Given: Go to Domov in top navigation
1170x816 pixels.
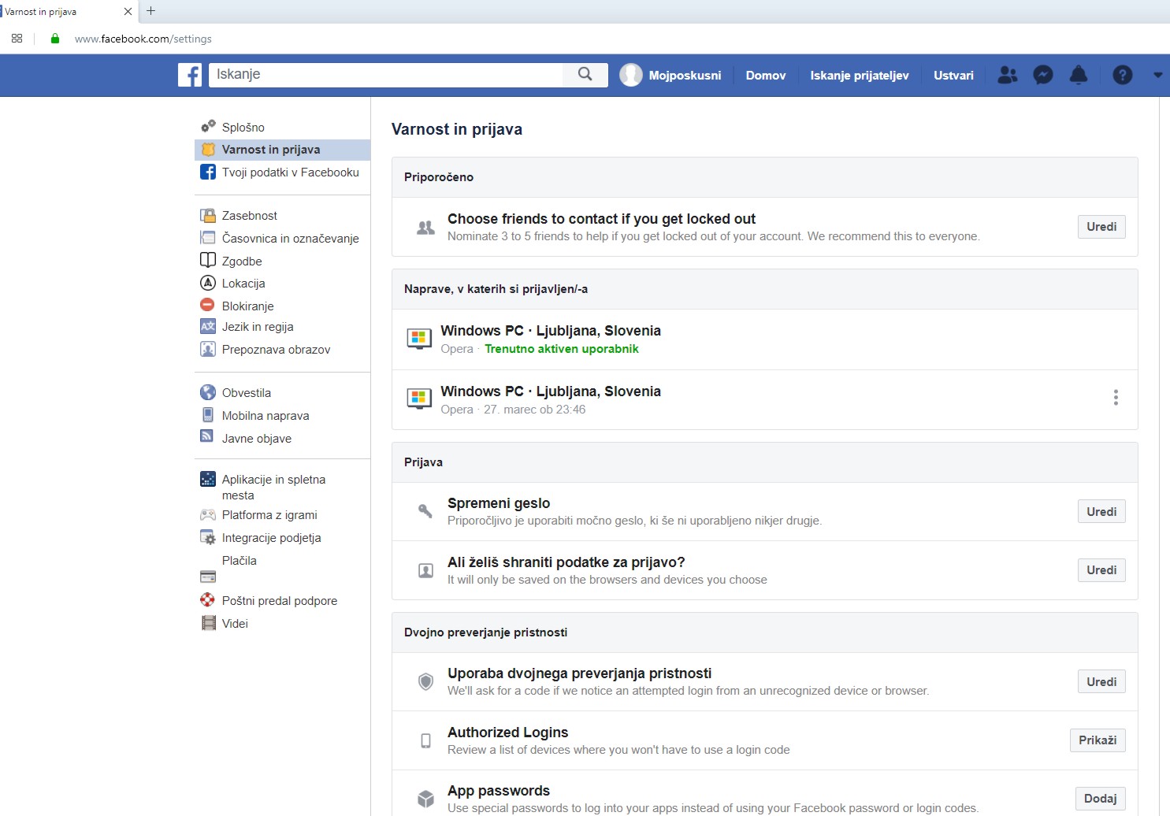Looking at the screenshot, I should click(x=765, y=76).
